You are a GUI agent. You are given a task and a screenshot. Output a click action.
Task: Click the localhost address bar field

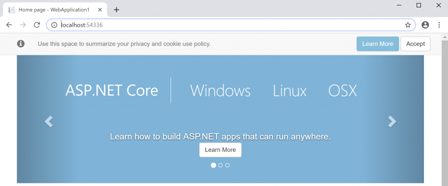(x=231, y=25)
